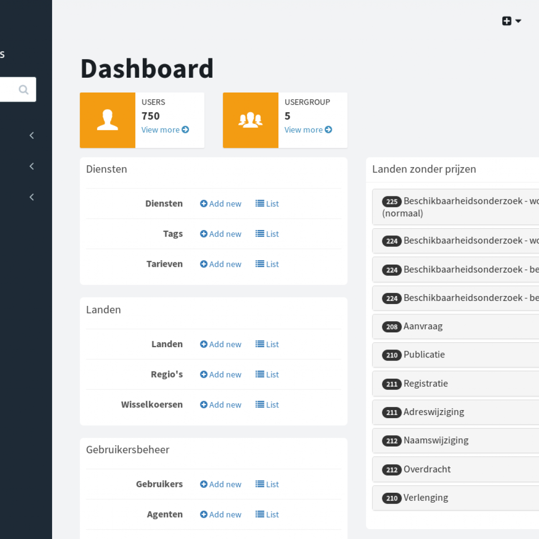Add new item in Diensten row

pyautogui.click(x=221, y=203)
